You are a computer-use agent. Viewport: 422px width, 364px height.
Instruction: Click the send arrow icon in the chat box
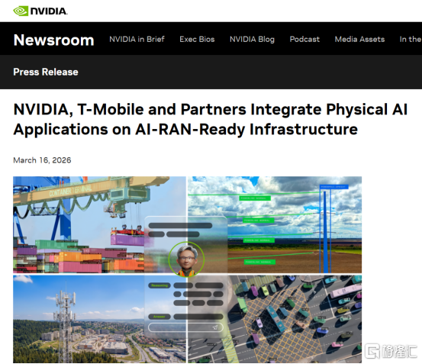pos(214,327)
